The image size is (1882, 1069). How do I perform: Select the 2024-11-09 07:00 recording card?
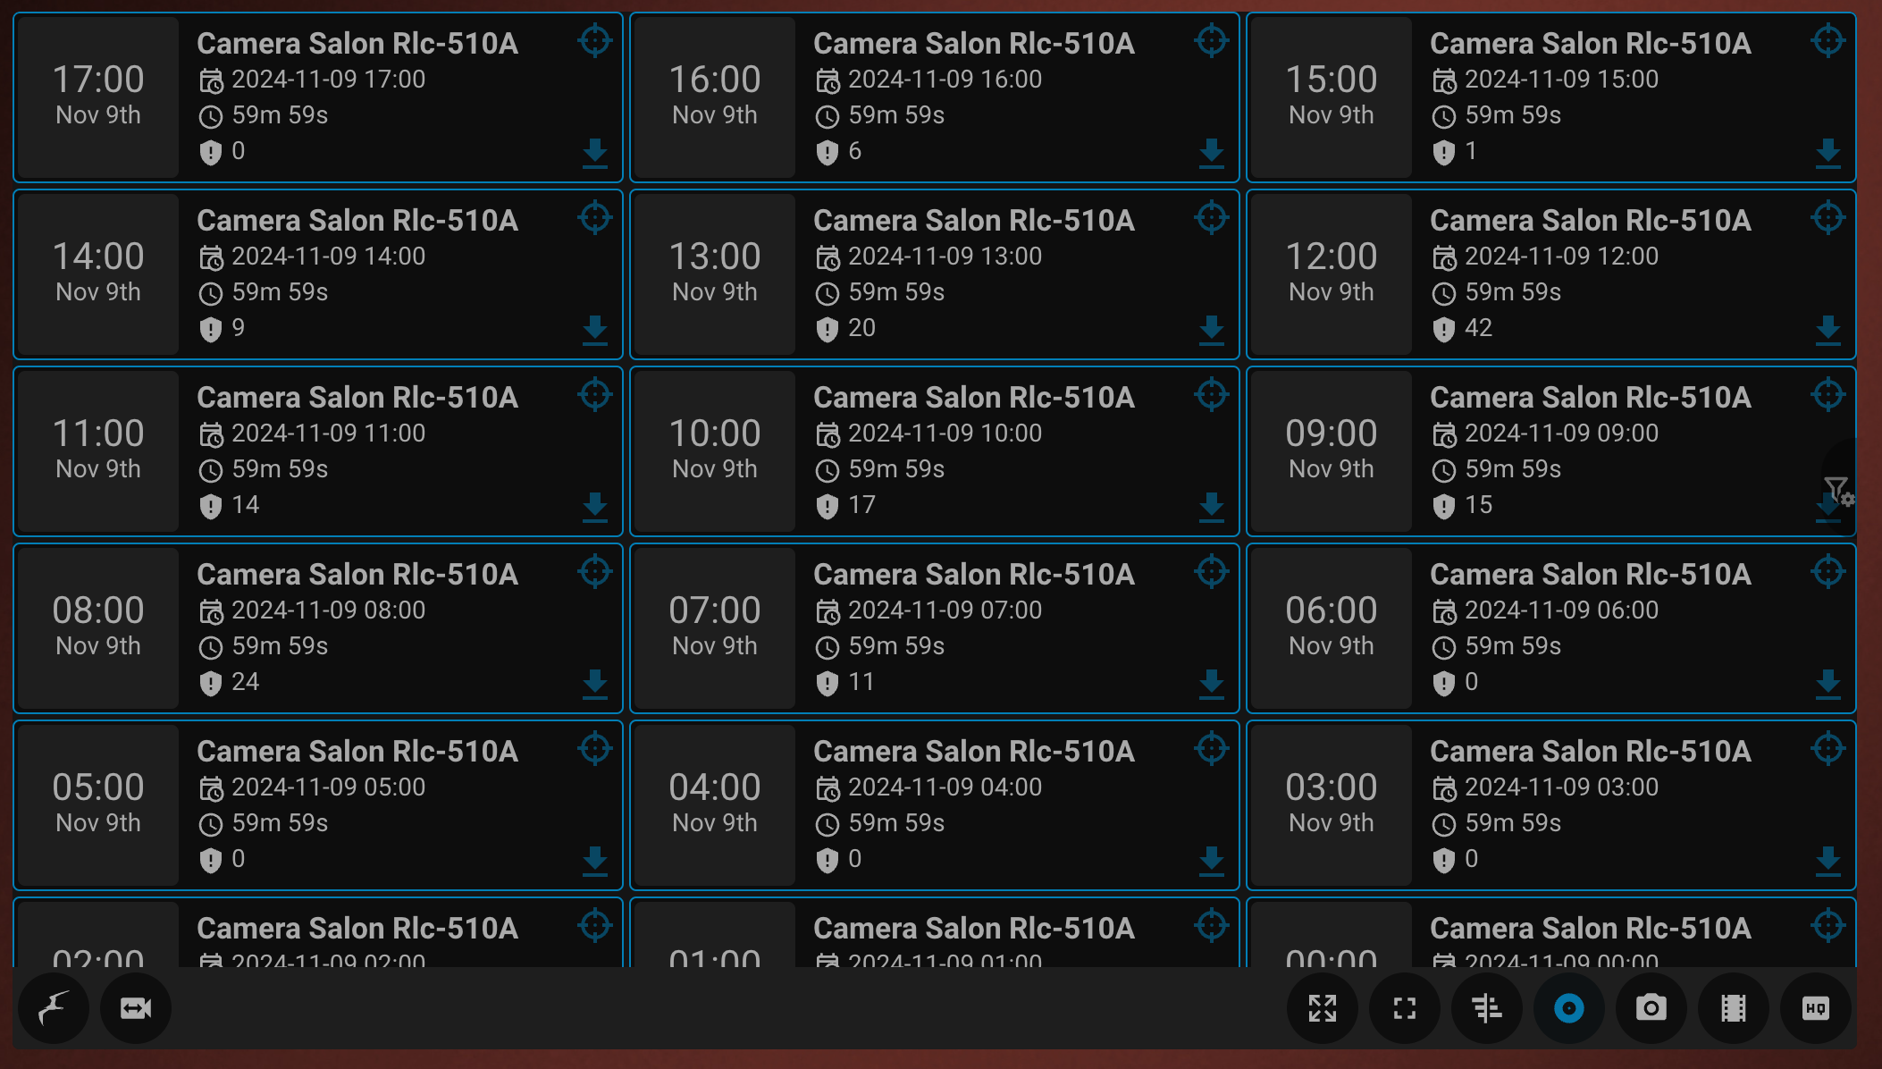tap(935, 627)
